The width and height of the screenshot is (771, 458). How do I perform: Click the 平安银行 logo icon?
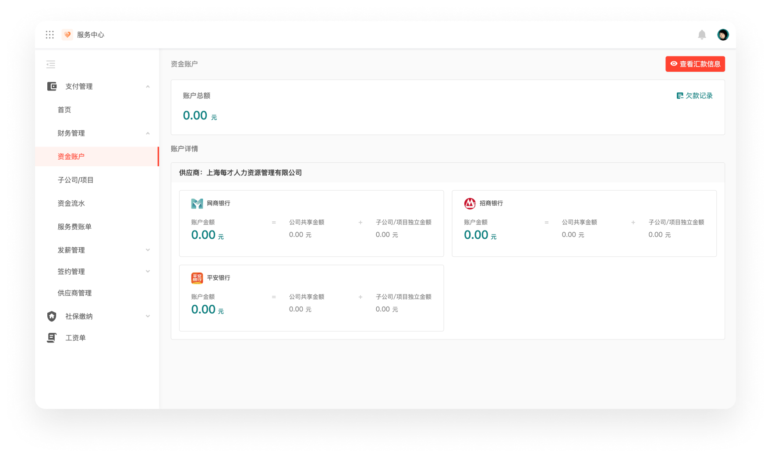197,278
